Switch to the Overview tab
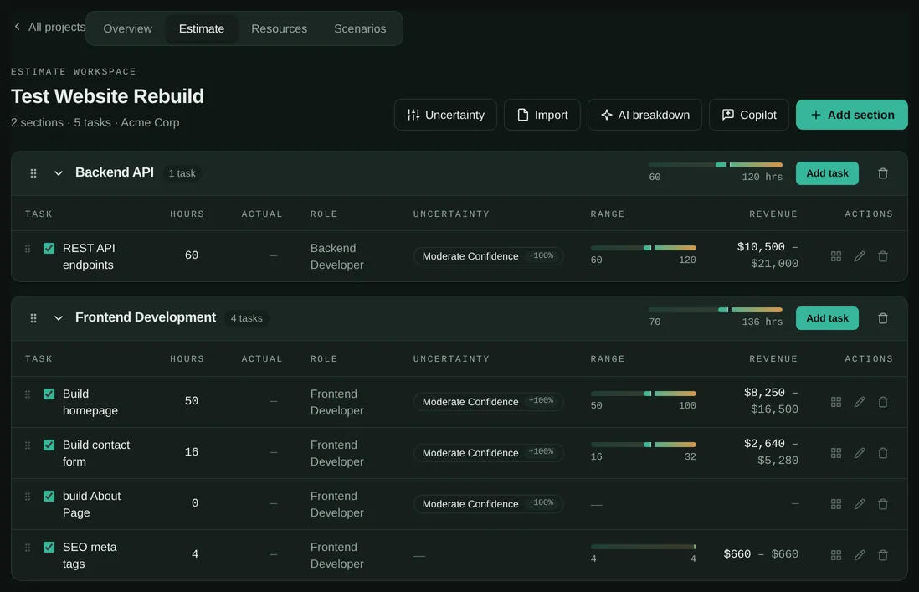This screenshot has width=919, height=592. coord(127,28)
